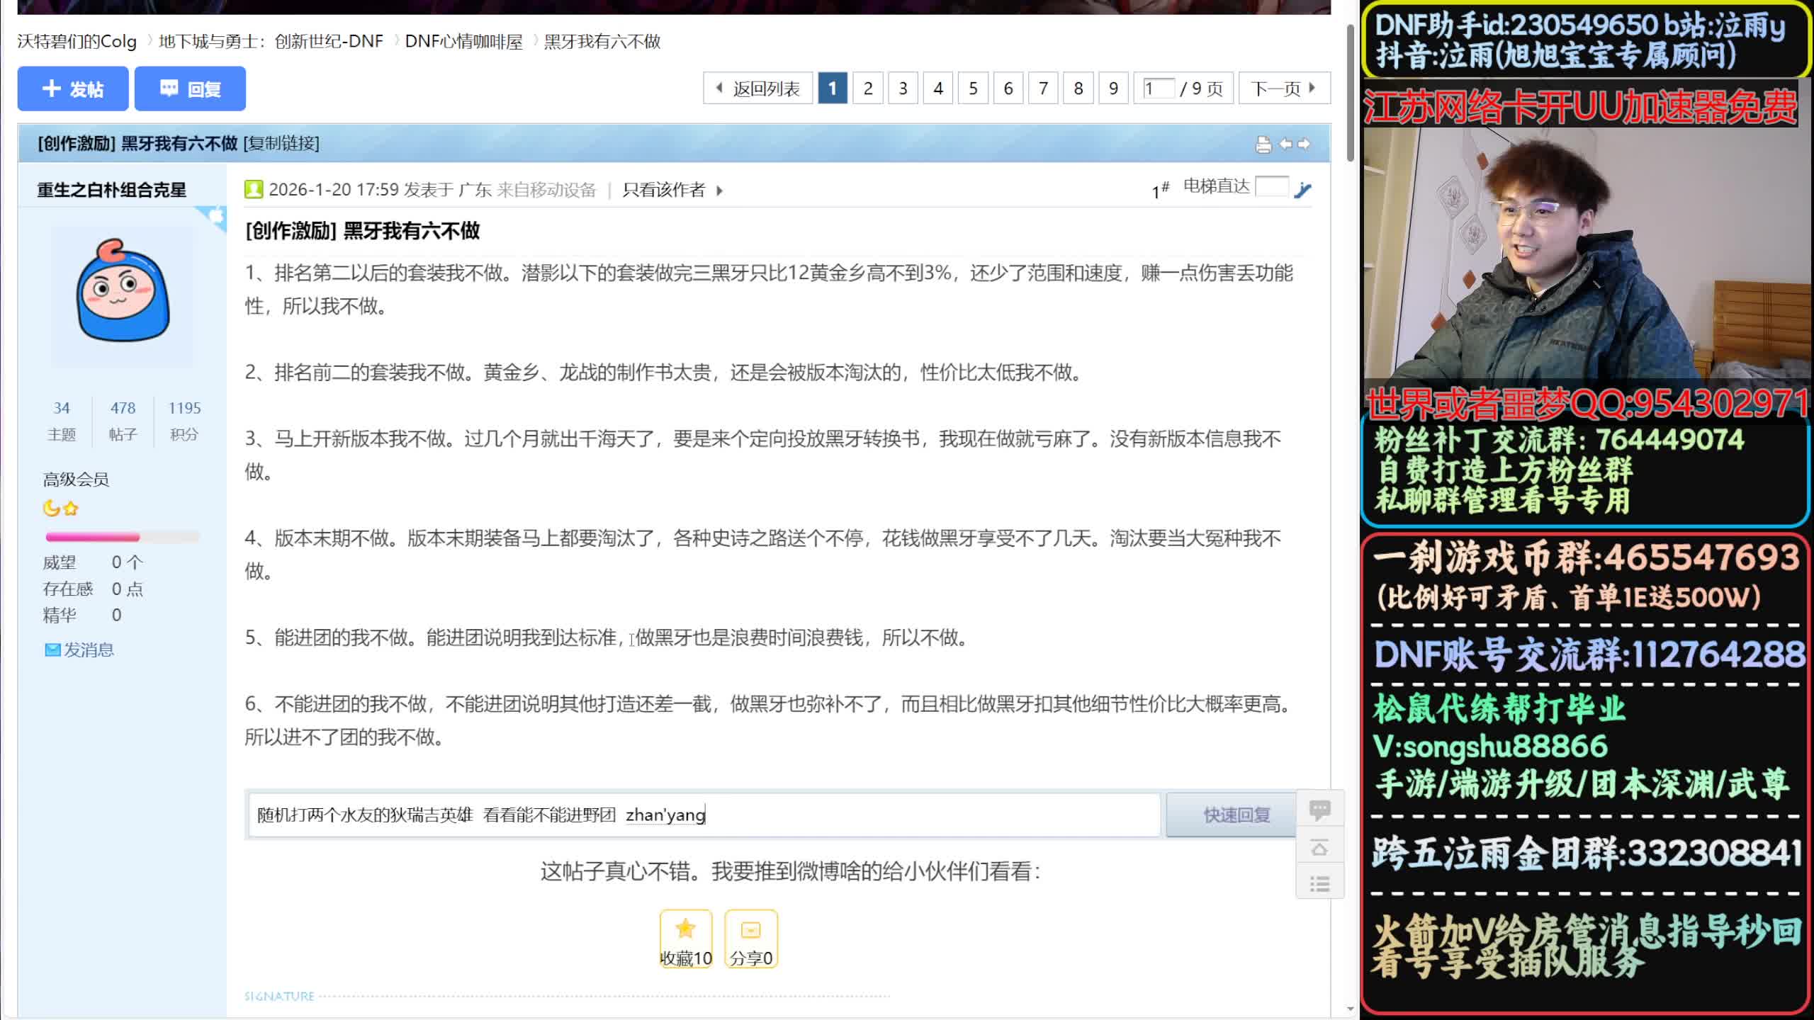Click the 收藏 favorite star icon
This screenshot has height=1020, width=1814.
coord(685,929)
